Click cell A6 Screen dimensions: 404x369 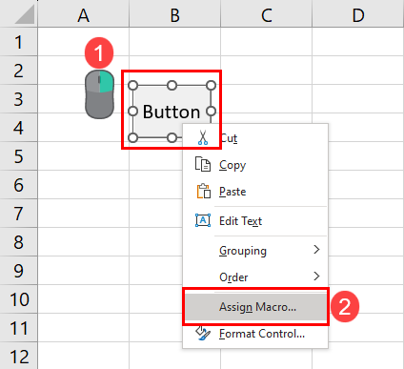[84, 185]
